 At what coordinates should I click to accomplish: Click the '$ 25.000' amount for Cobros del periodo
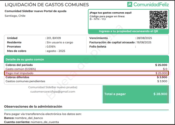pos(161,65)
